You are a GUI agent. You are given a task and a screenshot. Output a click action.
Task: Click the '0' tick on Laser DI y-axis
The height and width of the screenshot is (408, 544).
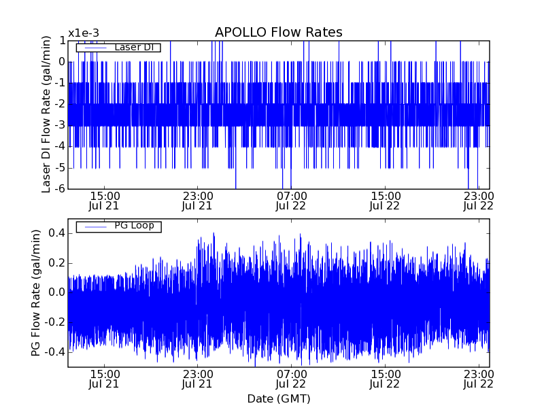click(x=62, y=62)
